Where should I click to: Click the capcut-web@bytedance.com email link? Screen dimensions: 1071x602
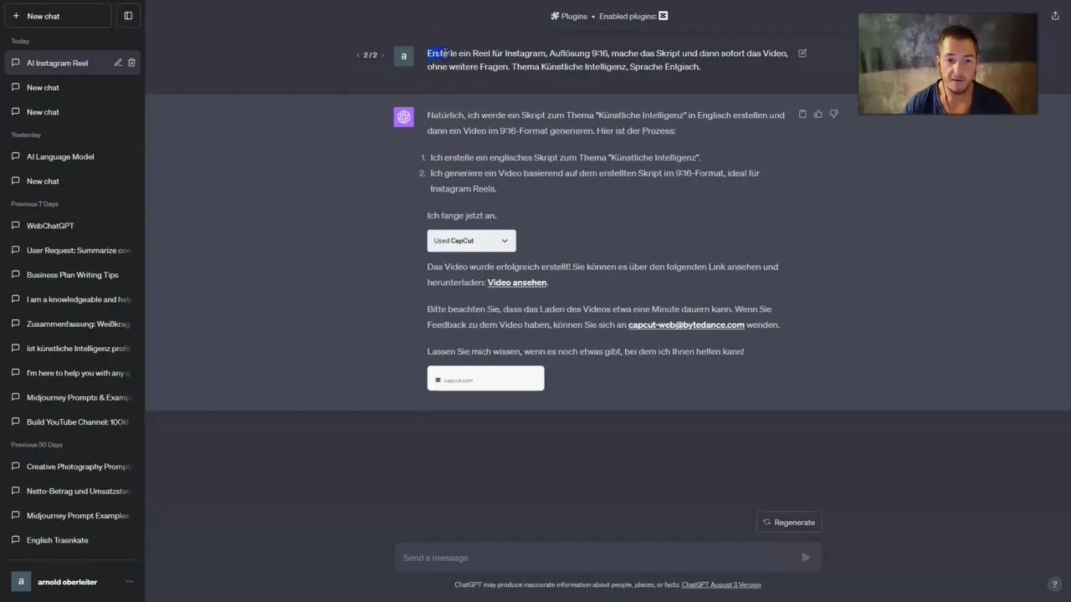point(686,324)
